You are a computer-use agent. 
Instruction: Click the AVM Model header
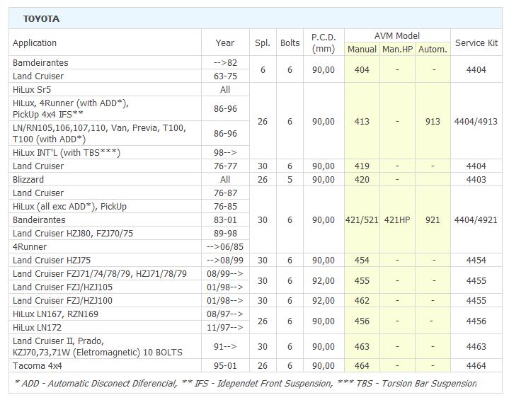tap(396, 35)
